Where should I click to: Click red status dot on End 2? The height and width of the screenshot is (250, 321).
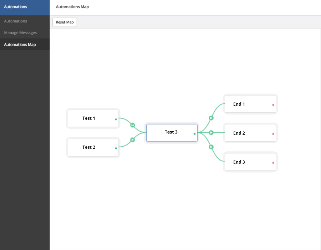pos(273,134)
